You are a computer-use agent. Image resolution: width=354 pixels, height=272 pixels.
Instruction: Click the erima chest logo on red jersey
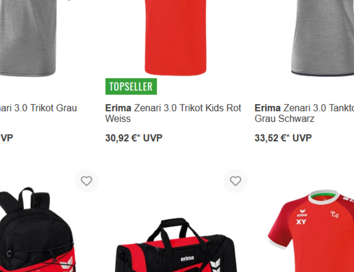tap(302, 213)
